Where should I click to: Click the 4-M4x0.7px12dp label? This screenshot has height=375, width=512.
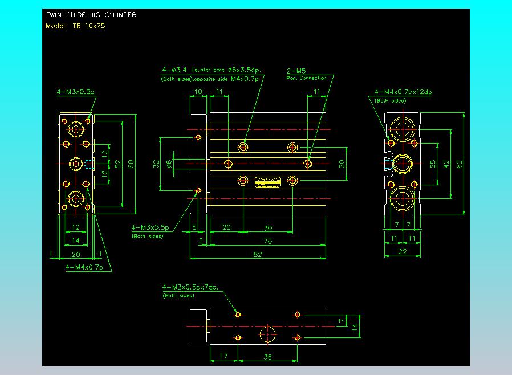[403, 92]
